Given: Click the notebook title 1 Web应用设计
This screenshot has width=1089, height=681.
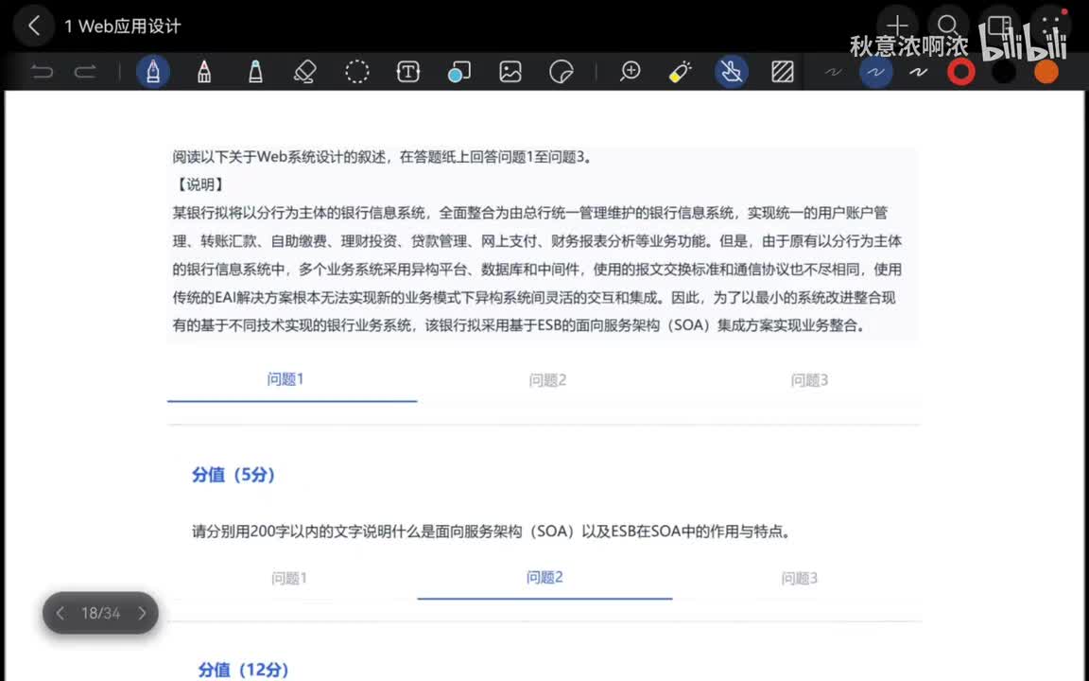Looking at the screenshot, I should pos(123,26).
